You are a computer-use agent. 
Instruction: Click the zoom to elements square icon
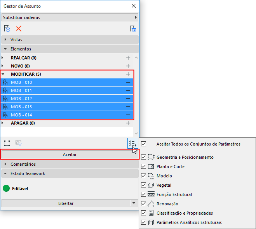(x=7, y=143)
